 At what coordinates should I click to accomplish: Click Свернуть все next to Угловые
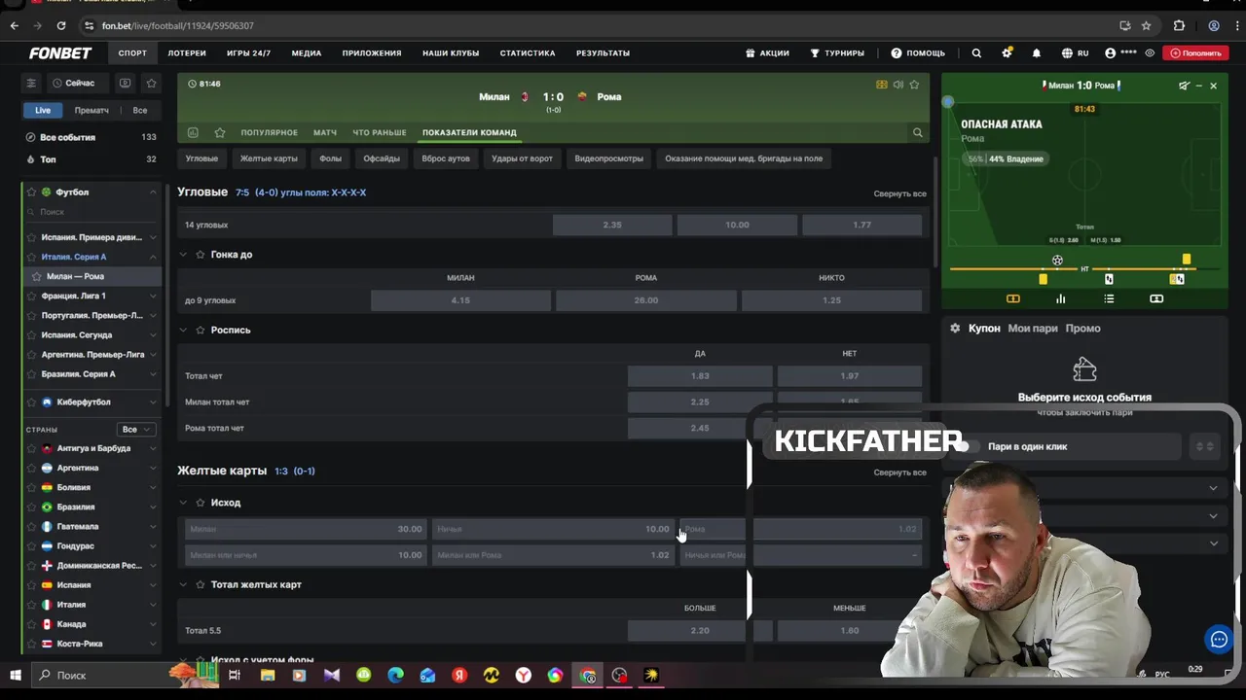899,193
